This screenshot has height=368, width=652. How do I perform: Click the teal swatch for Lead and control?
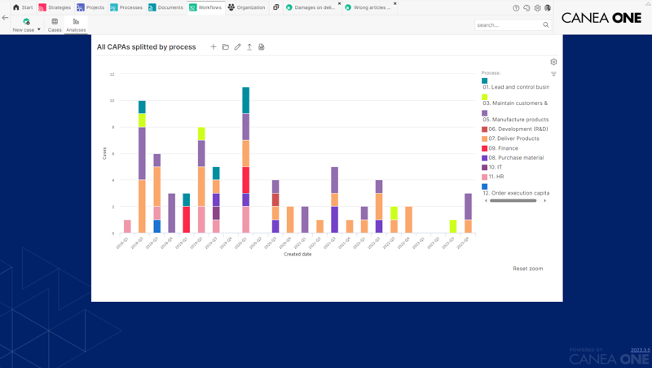click(x=484, y=81)
